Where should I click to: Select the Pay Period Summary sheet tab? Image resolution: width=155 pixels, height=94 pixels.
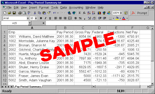tap(28, 87)
